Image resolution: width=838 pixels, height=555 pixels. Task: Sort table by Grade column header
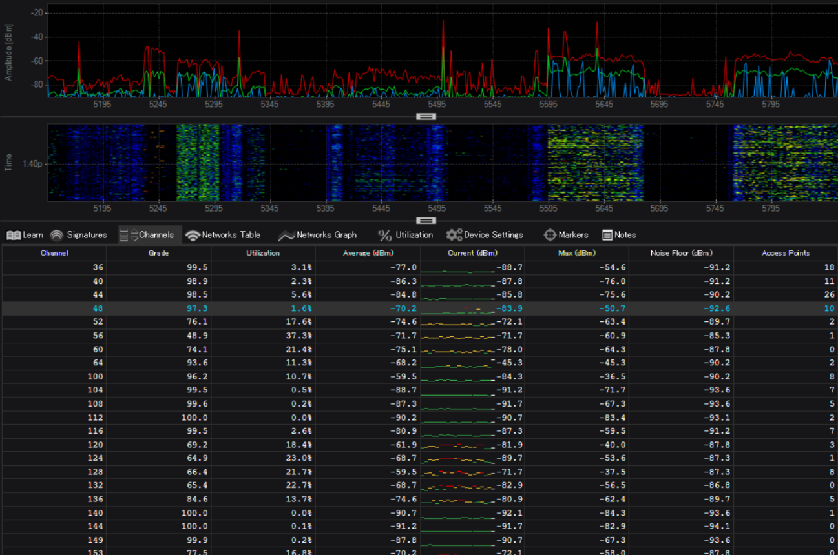click(x=158, y=253)
